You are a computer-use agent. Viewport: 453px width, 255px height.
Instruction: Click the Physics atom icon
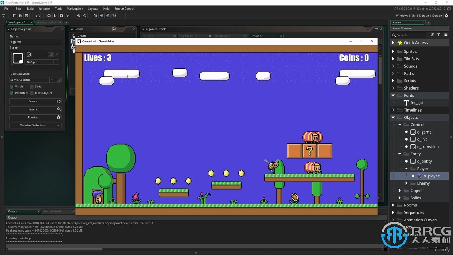click(x=58, y=117)
